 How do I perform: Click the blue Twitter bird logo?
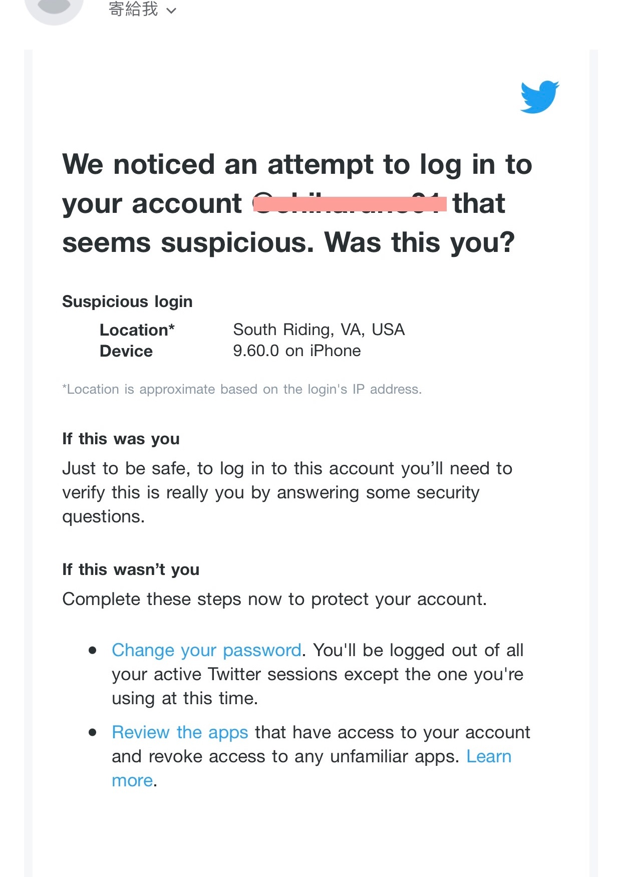(x=539, y=97)
